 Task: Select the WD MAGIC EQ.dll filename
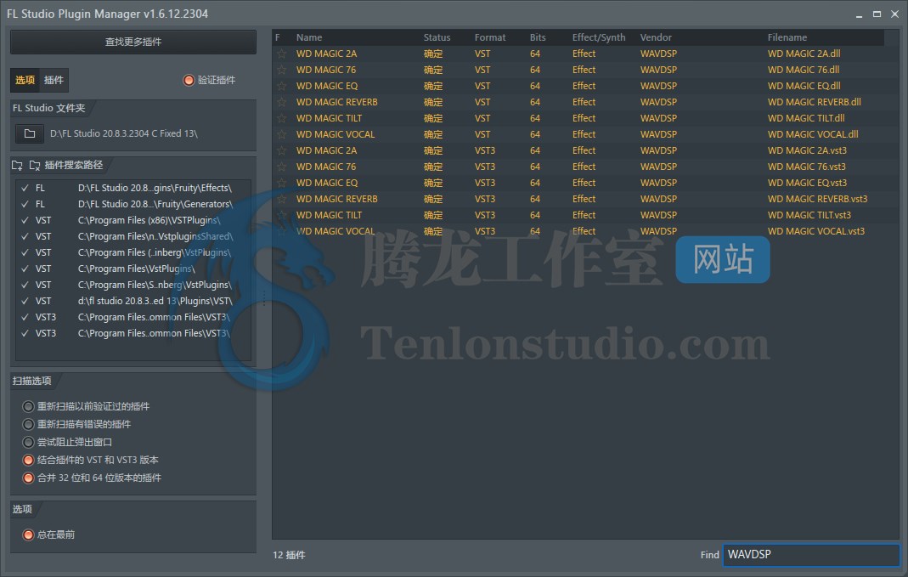coord(804,86)
